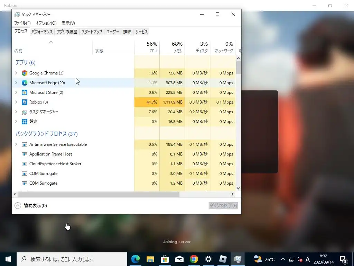Click the タスク マネージャー process row icon

tap(25, 112)
